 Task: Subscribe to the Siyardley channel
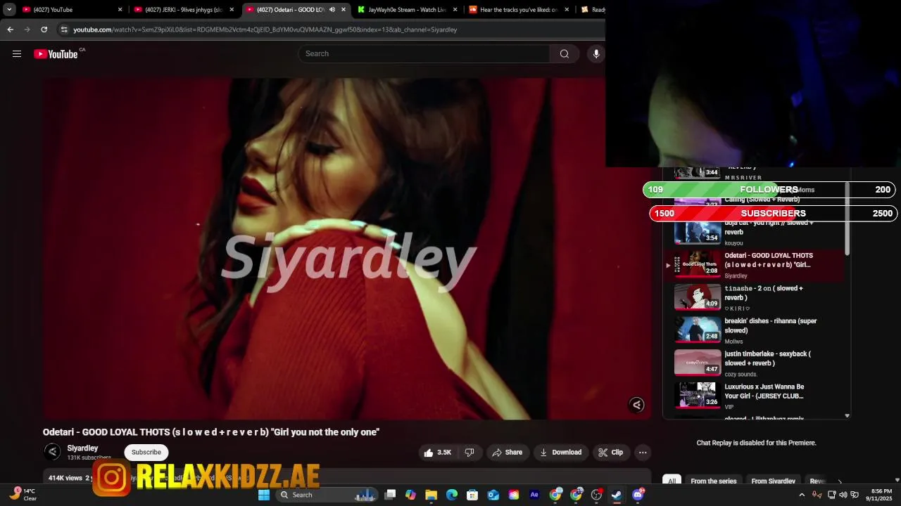[146, 452]
